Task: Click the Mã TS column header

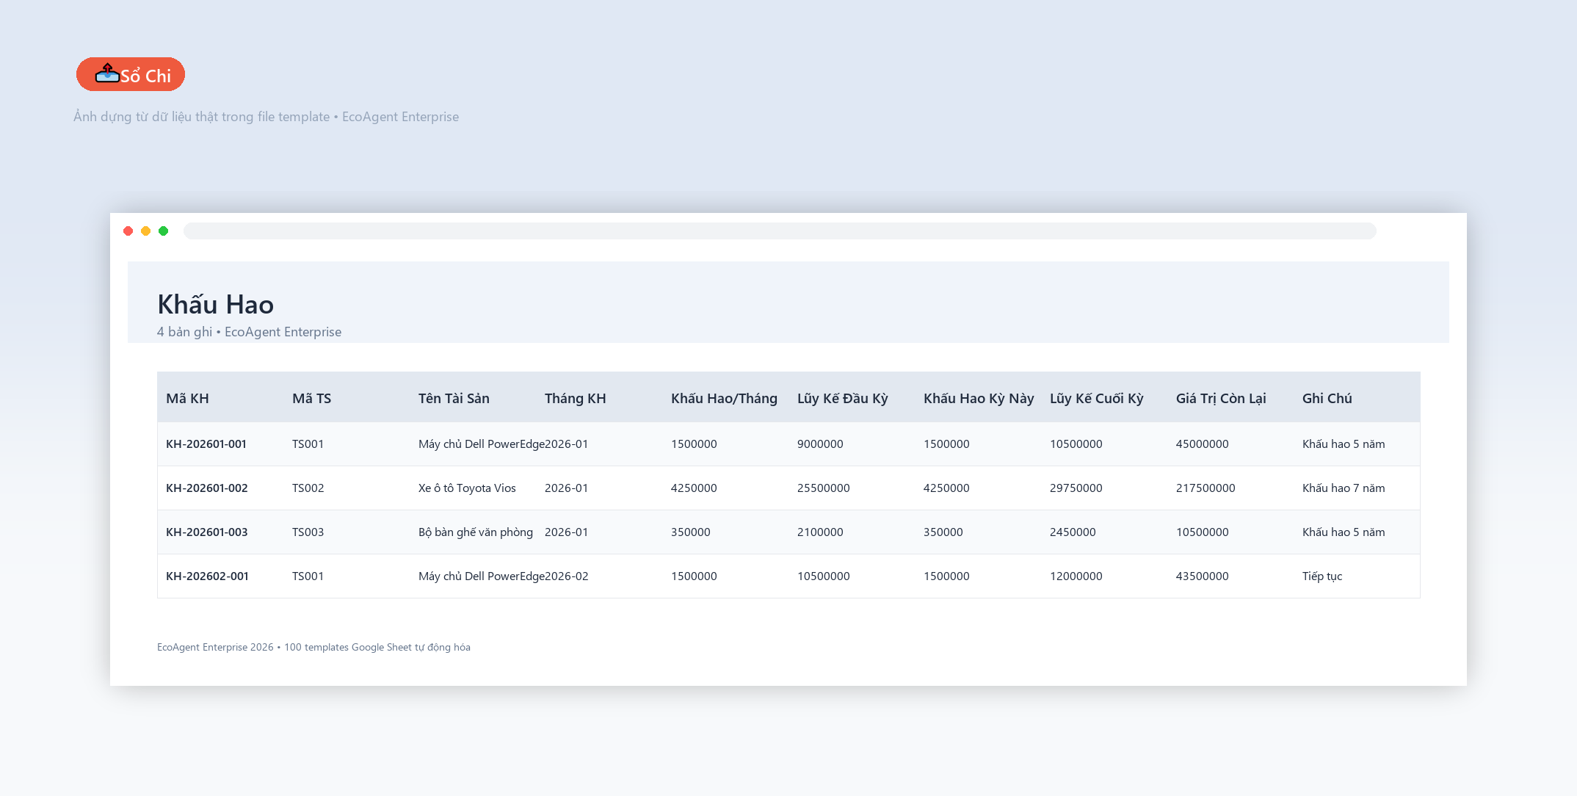Action: click(x=311, y=398)
